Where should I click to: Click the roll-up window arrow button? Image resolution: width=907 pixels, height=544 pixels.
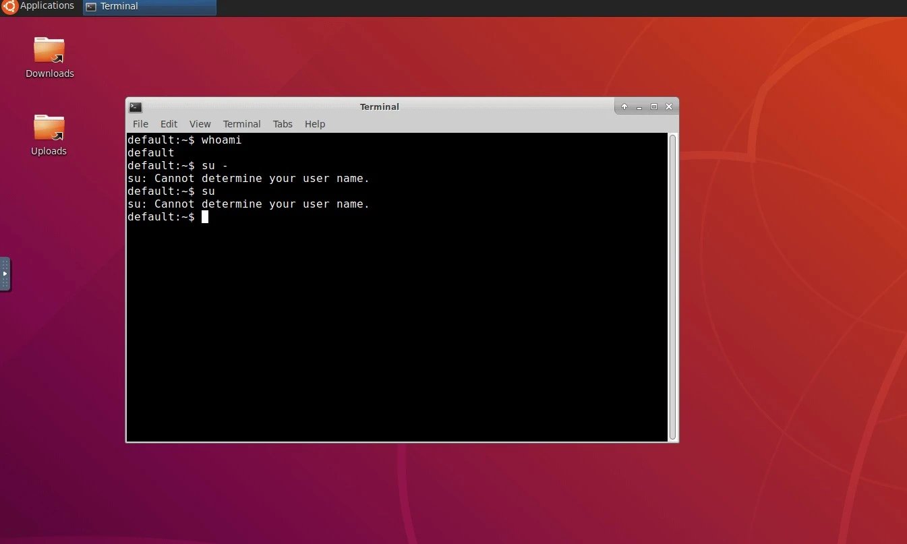pyautogui.click(x=624, y=107)
